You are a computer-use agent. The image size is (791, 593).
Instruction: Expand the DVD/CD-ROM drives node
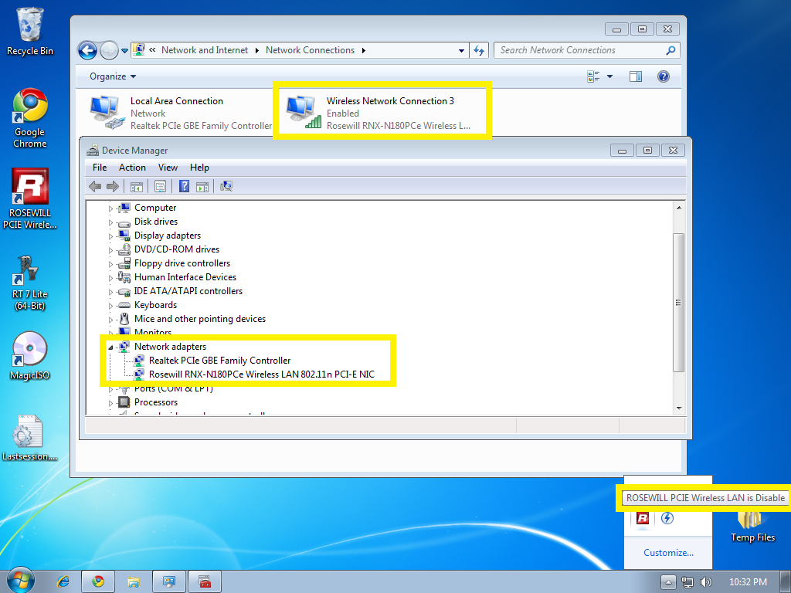(x=110, y=250)
